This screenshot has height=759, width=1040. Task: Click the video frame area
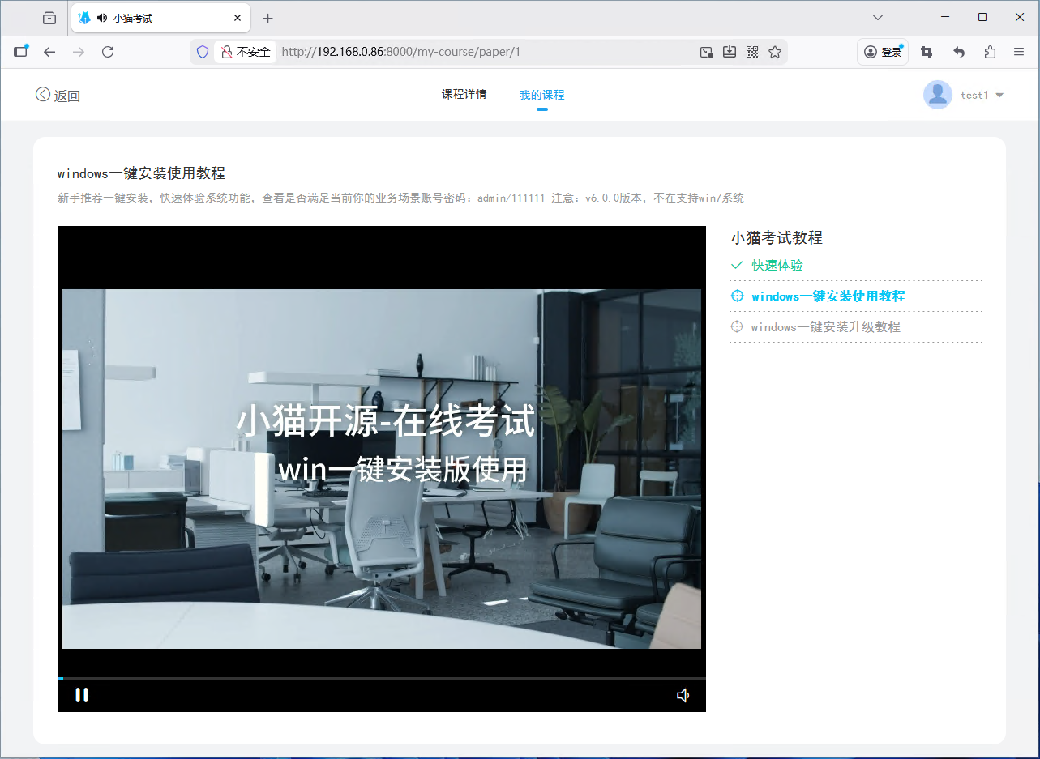point(382,468)
